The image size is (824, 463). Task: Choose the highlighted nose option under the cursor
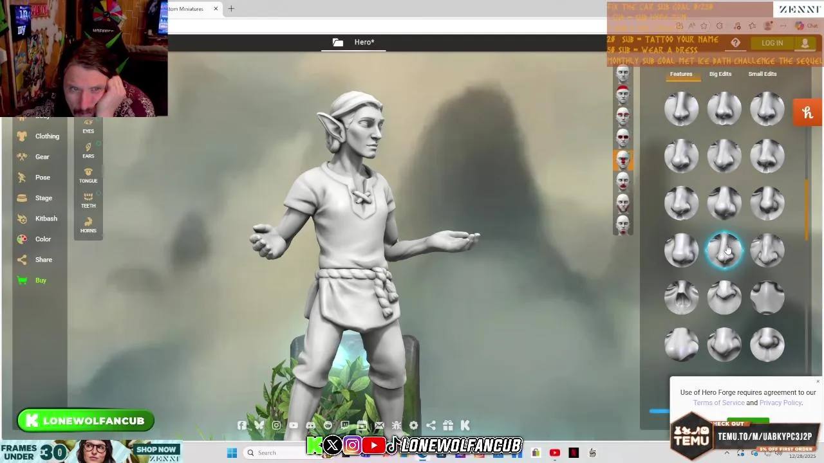click(x=724, y=250)
